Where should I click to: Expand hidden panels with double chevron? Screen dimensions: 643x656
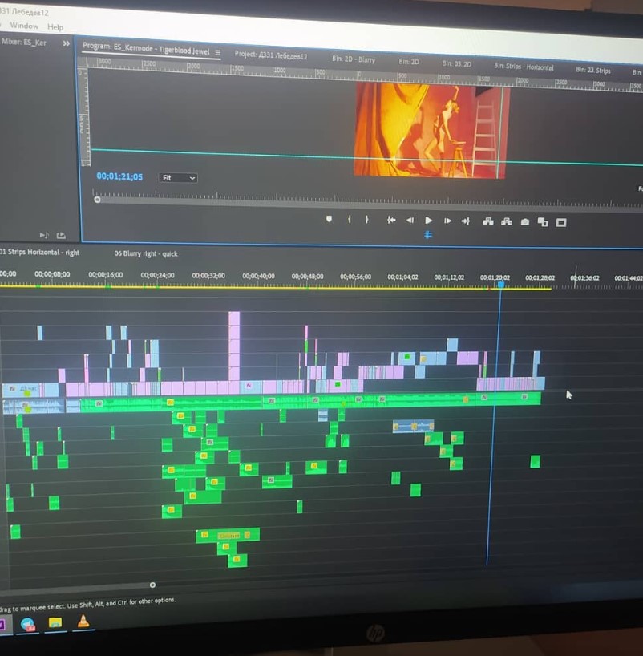tap(66, 43)
